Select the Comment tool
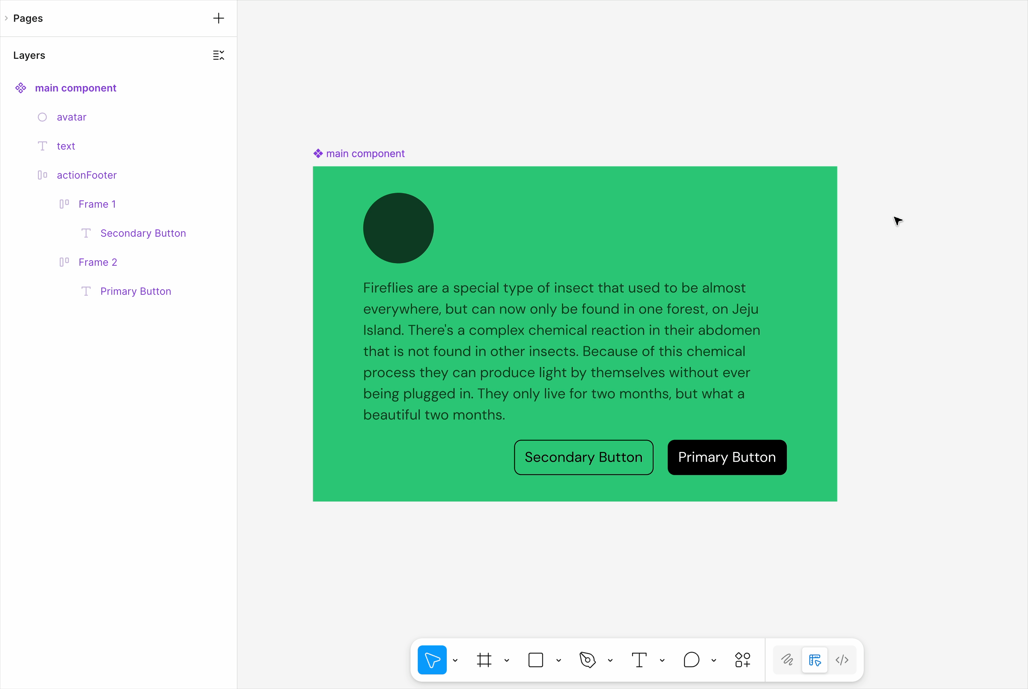The height and width of the screenshot is (689, 1028). (x=691, y=660)
